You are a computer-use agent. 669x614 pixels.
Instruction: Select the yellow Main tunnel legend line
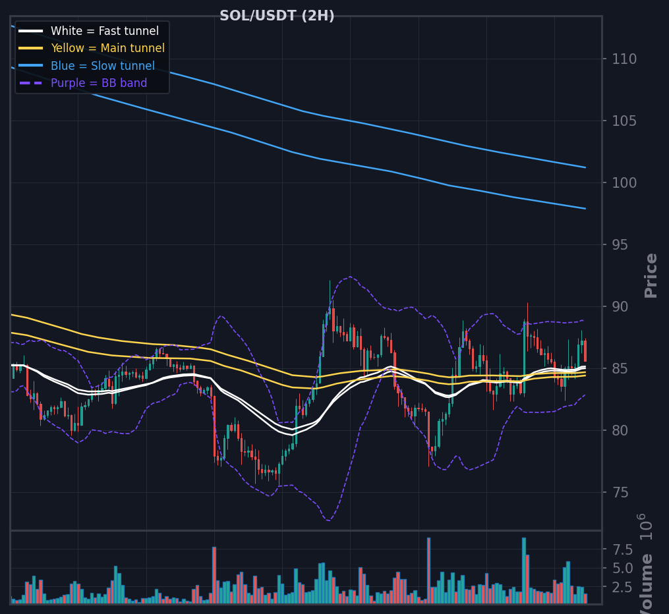[31, 48]
